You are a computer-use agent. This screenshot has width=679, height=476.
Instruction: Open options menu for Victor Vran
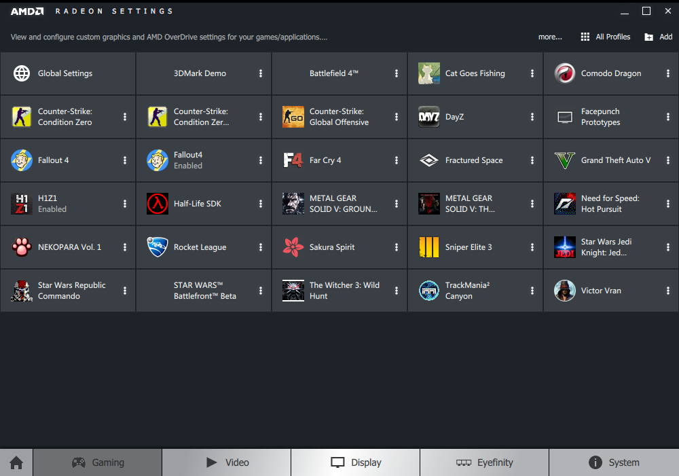tap(667, 291)
